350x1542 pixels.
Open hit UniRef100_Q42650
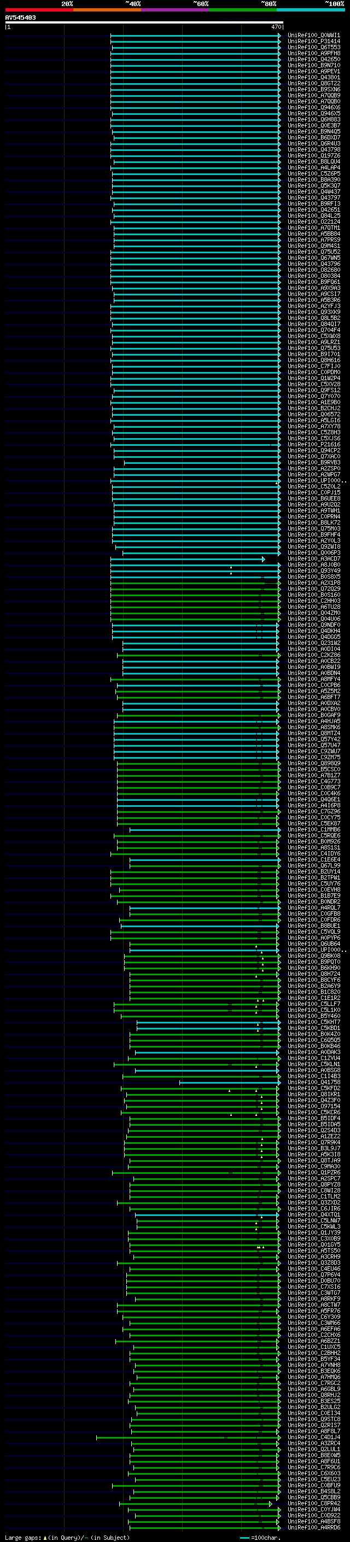coord(313,59)
